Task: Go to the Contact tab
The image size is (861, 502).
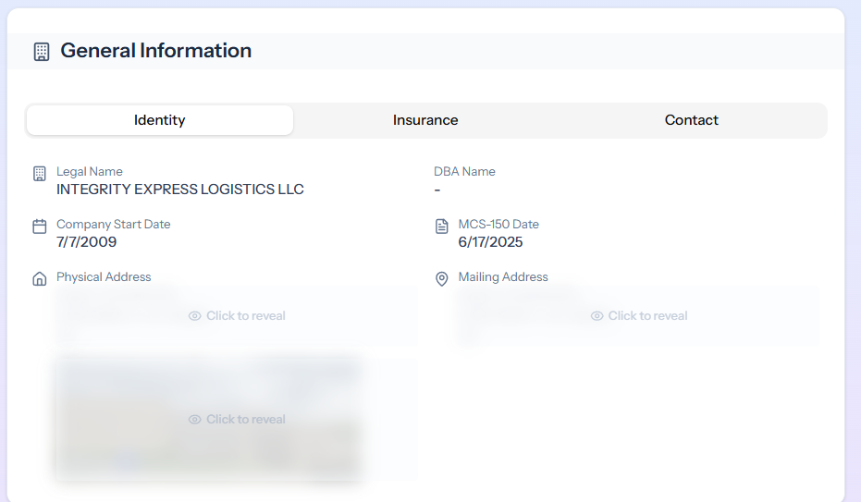Action: (691, 120)
